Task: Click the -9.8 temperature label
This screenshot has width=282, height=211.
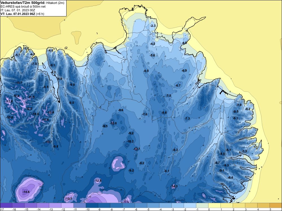Action: pyautogui.click(x=56, y=146)
